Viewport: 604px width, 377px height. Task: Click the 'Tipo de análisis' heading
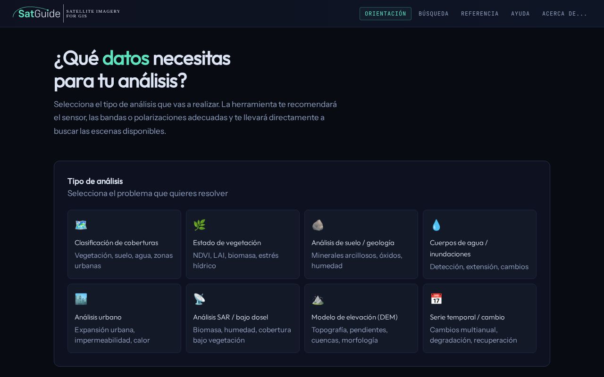click(95, 181)
